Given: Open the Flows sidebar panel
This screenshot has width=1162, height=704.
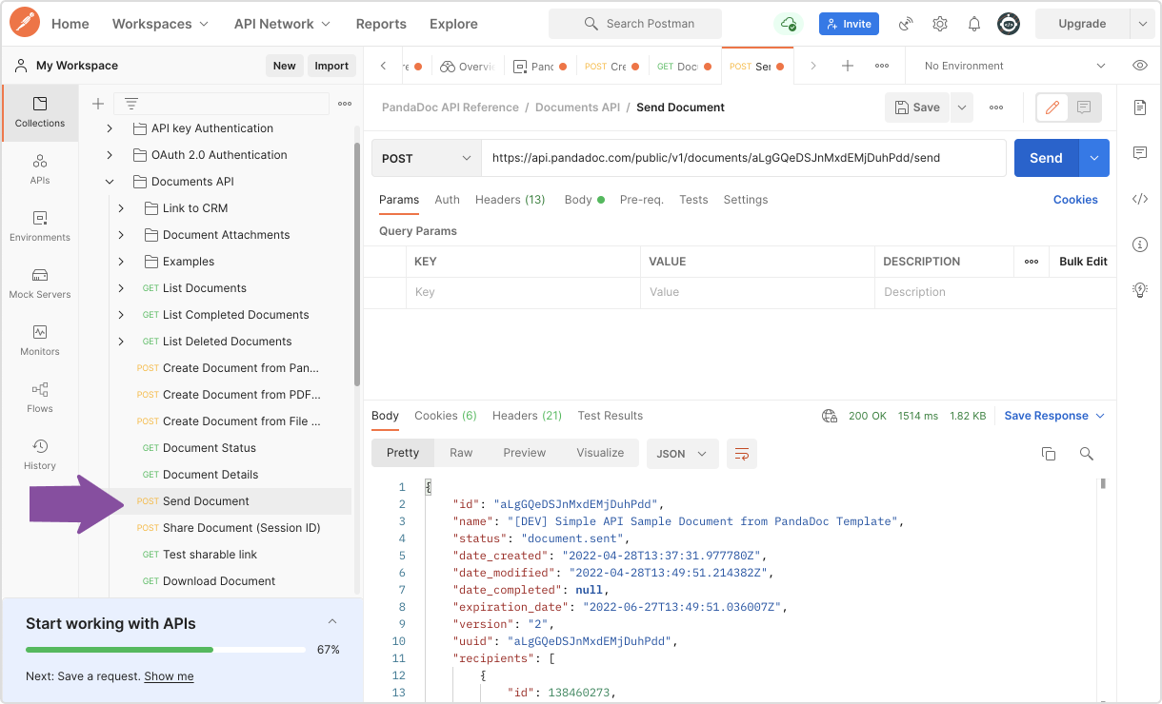Looking at the screenshot, I should tap(40, 398).
